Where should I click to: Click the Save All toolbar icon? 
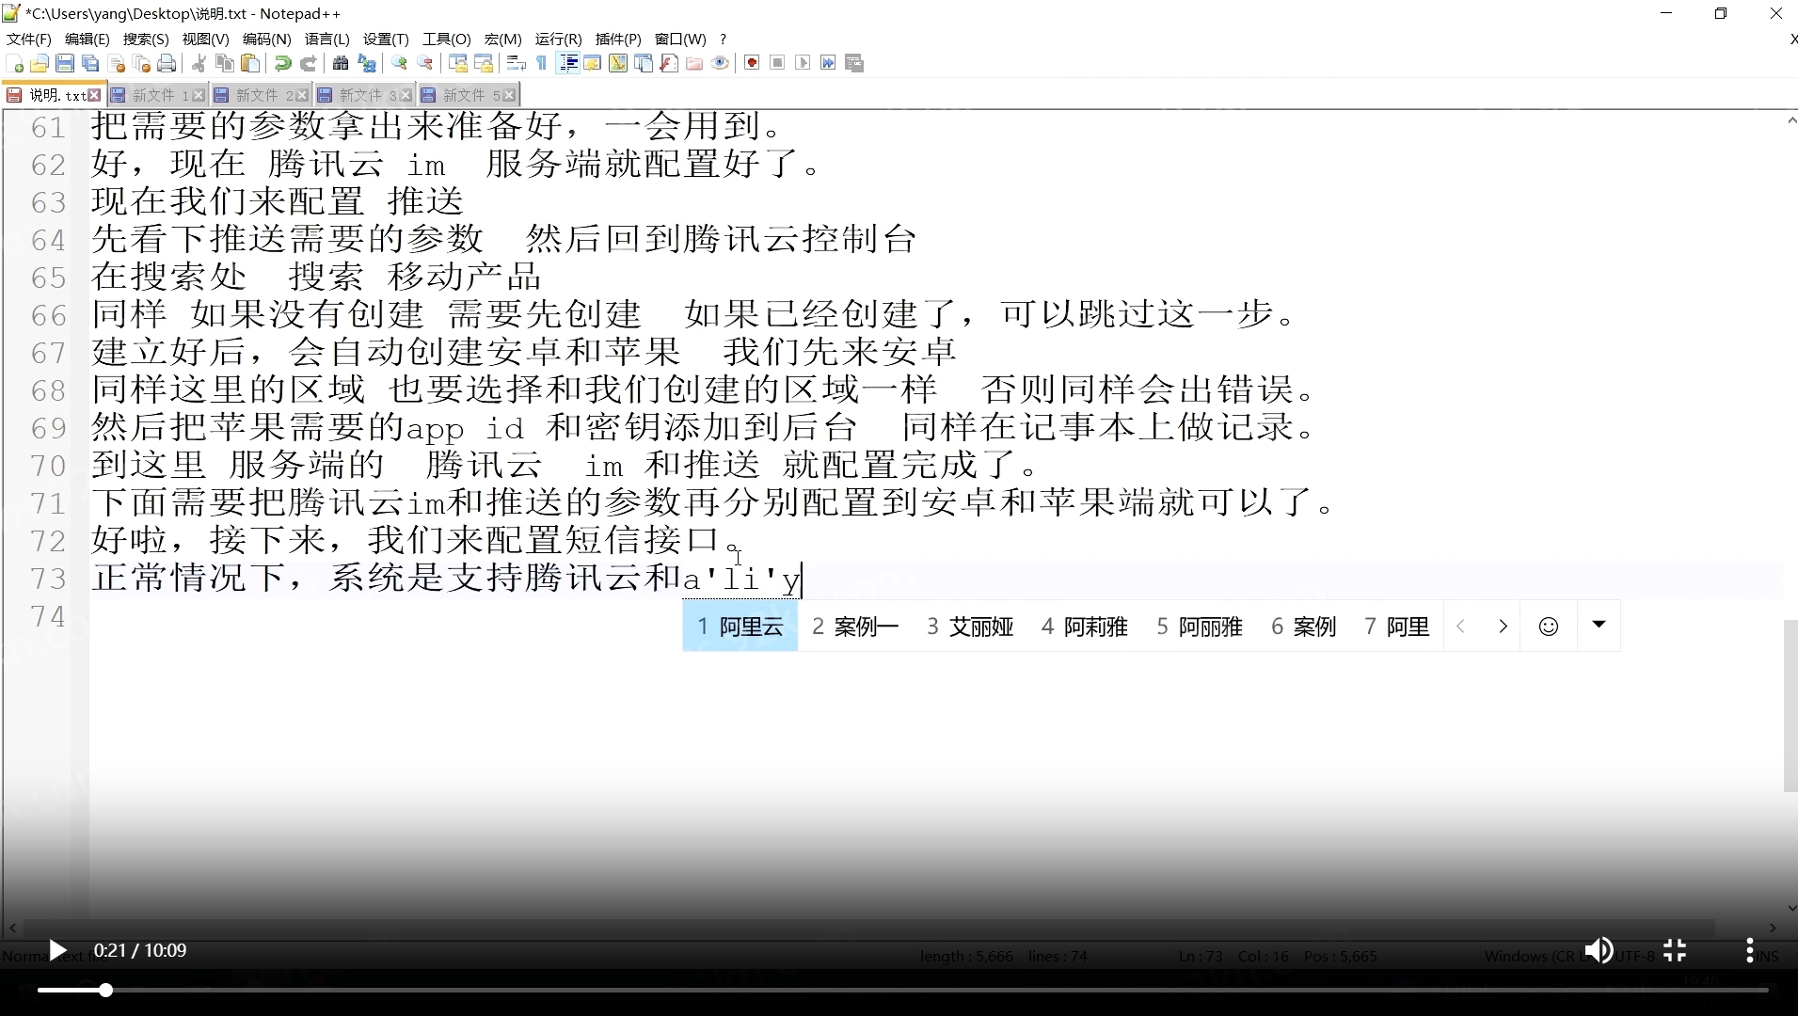[90, 63]
